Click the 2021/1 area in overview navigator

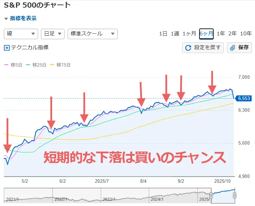click(x=12, y=199)
